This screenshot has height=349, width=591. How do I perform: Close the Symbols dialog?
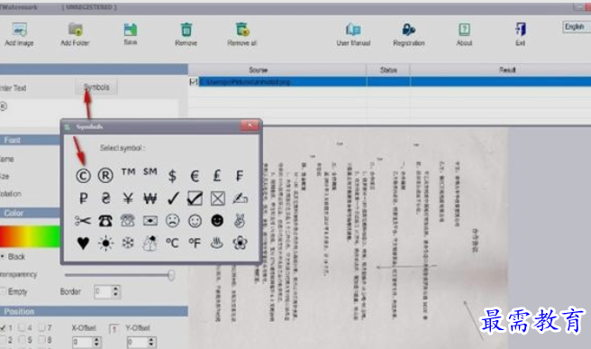point(250,125)
